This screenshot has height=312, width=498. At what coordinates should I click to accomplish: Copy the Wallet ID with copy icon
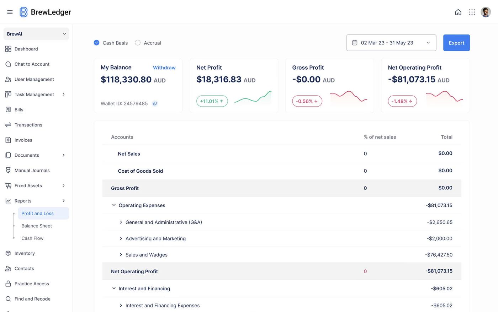155,103
